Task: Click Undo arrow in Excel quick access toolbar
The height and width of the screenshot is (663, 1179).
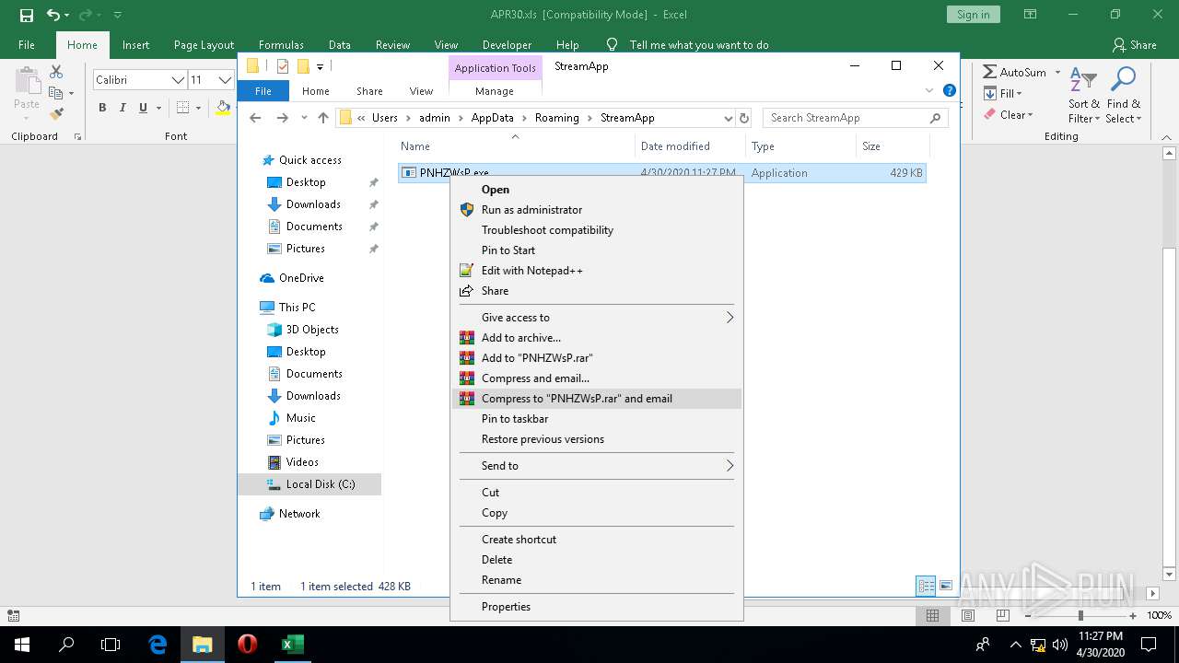Action: 53,15
